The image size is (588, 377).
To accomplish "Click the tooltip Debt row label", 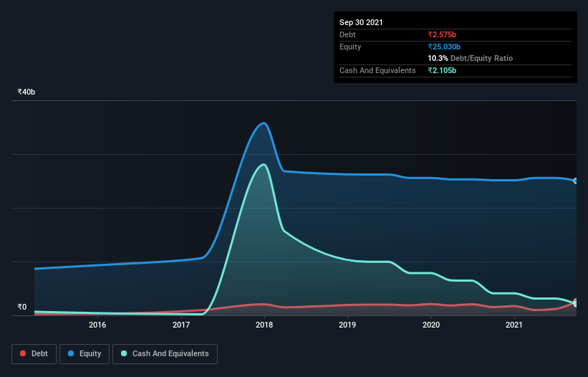I will pos(347,34).
